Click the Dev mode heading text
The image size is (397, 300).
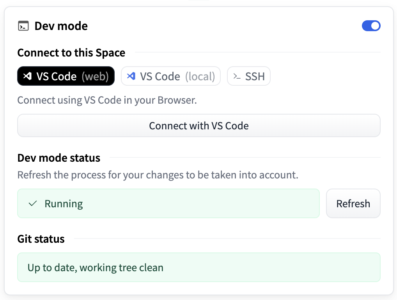coord(61,26)
